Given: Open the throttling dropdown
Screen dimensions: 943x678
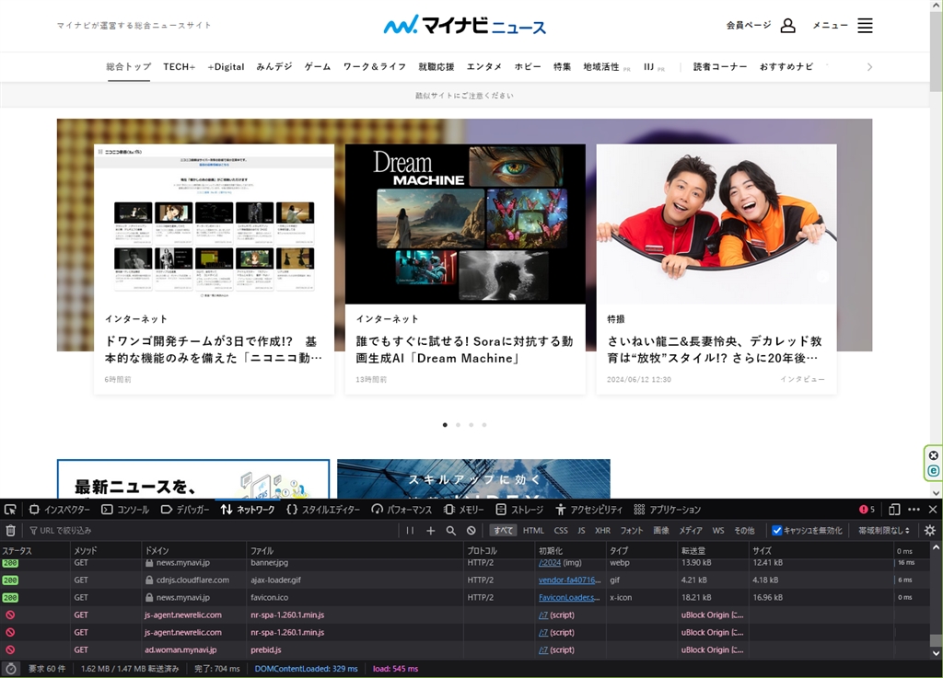Looking at the screenshot, I should pos(884,531).
